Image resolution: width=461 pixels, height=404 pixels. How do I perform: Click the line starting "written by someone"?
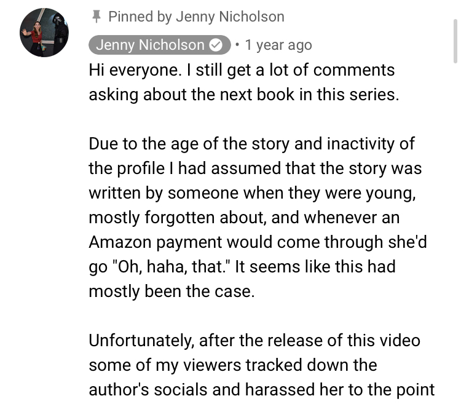pyautogui.click(x=252, y=194)
